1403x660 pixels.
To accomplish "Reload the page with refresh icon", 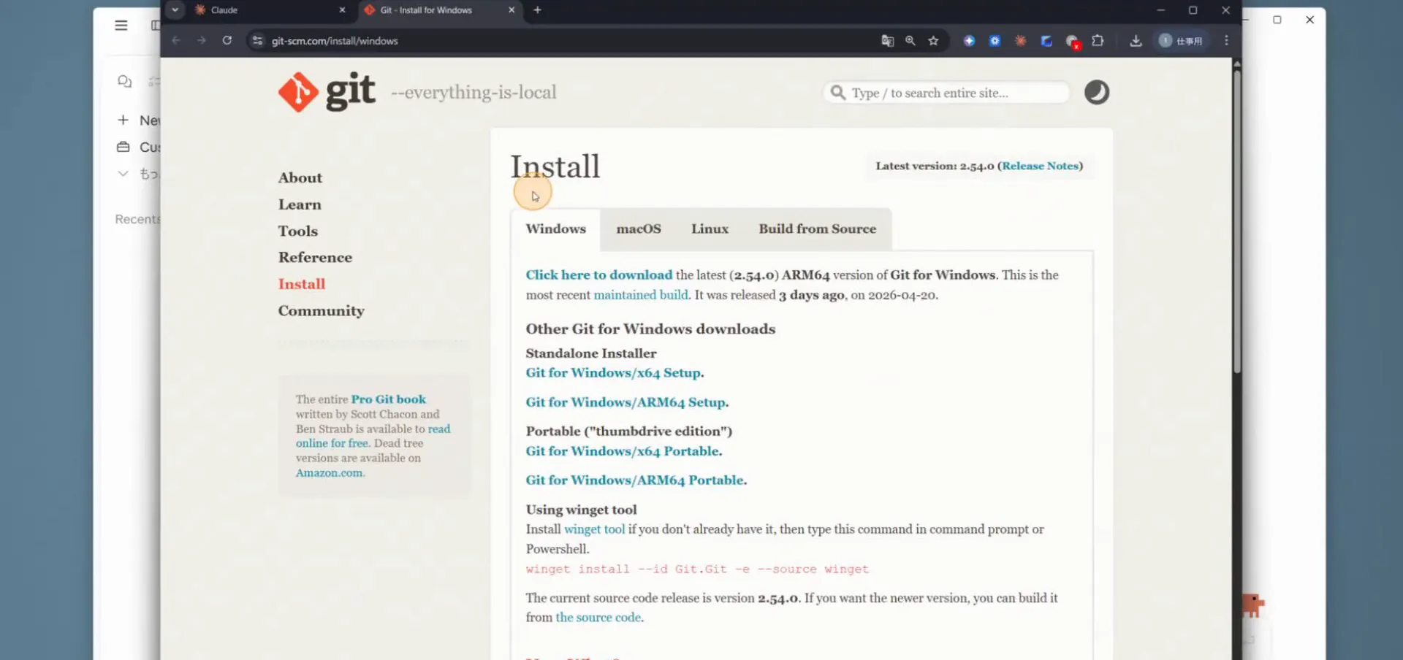I will pyautogui.click(x=227, y=41).
